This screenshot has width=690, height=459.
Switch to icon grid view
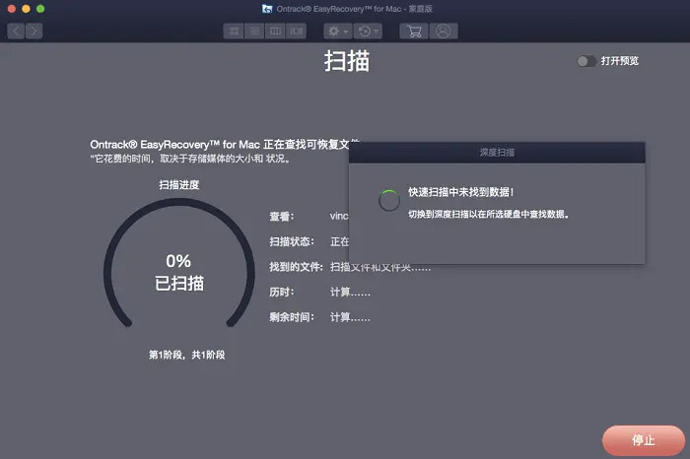[234, 32]
